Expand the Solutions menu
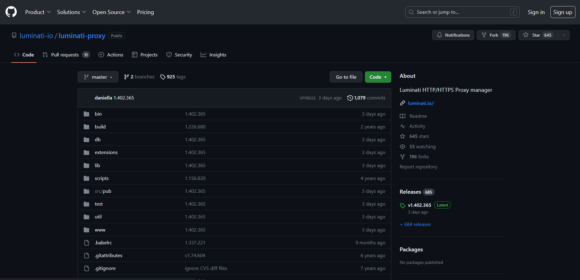The image size is (580, 280). (71, 12)
